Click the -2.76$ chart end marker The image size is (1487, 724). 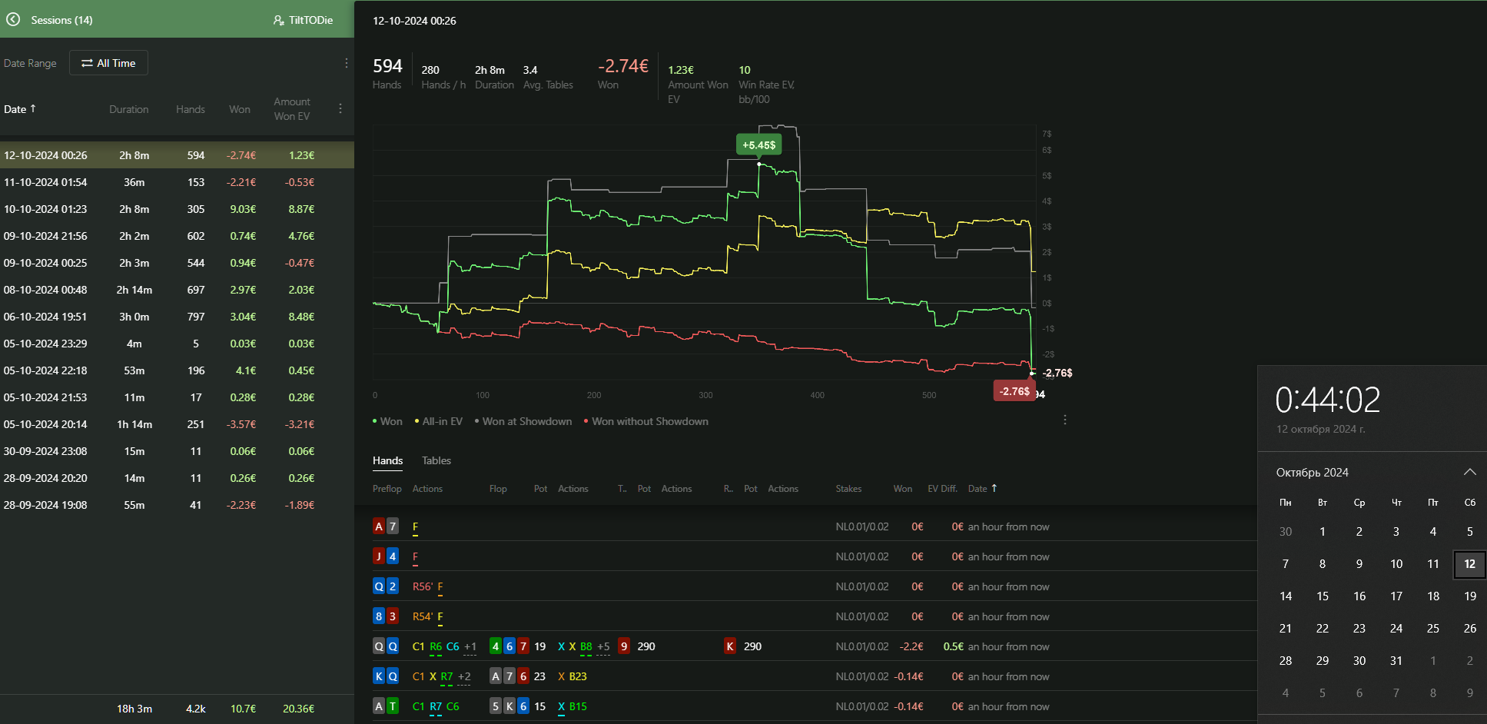(x=1014, y=391)
